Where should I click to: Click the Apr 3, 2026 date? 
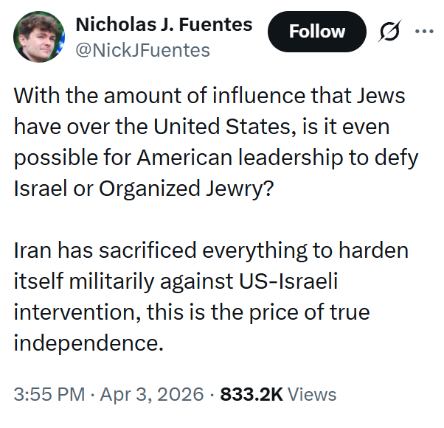[x=152, y=394]
